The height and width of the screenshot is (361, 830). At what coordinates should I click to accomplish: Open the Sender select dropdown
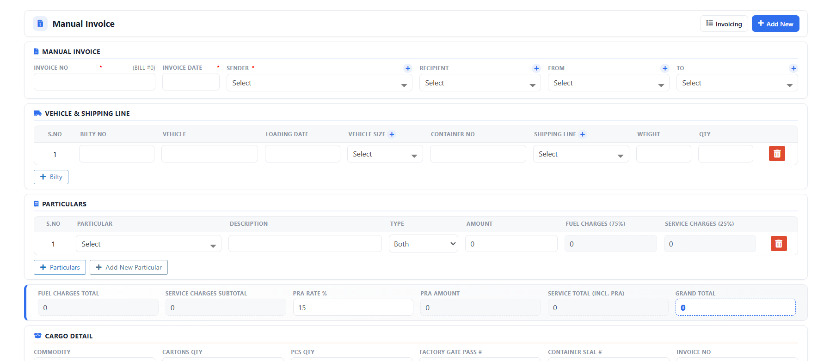point(319,83)
